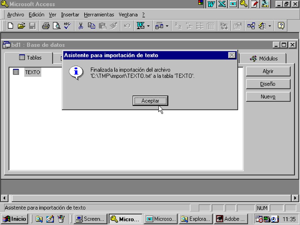The width and height of the screenshot is (300, 225).
Task: Expand the New Object dropdown arrow
Action: click(270, 26)
